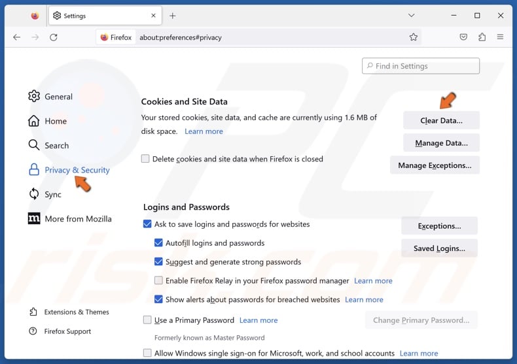Image resolution: width=517 pixels, height=364 pixels.
Task: Open More from Mozilla category
Action: tap(70, 218)
